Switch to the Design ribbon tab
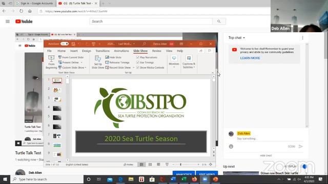The width and height of the screenshot is (328, 184). pyautogui.click(x=87, y=51)
